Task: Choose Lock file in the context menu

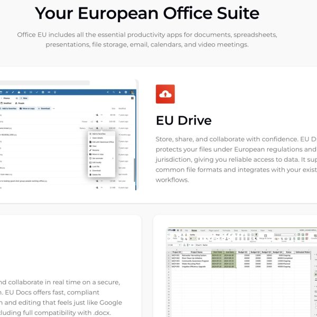Action: (x=101, y=166)
